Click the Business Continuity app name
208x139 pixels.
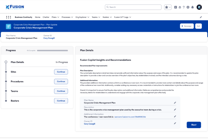[24, 17]
